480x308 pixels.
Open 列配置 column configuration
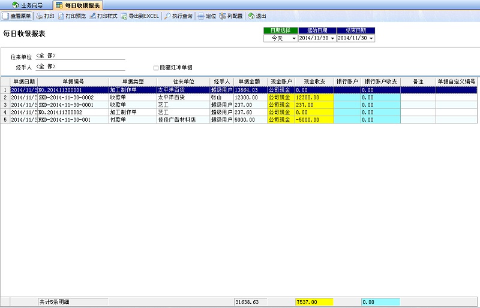point(223,16)
